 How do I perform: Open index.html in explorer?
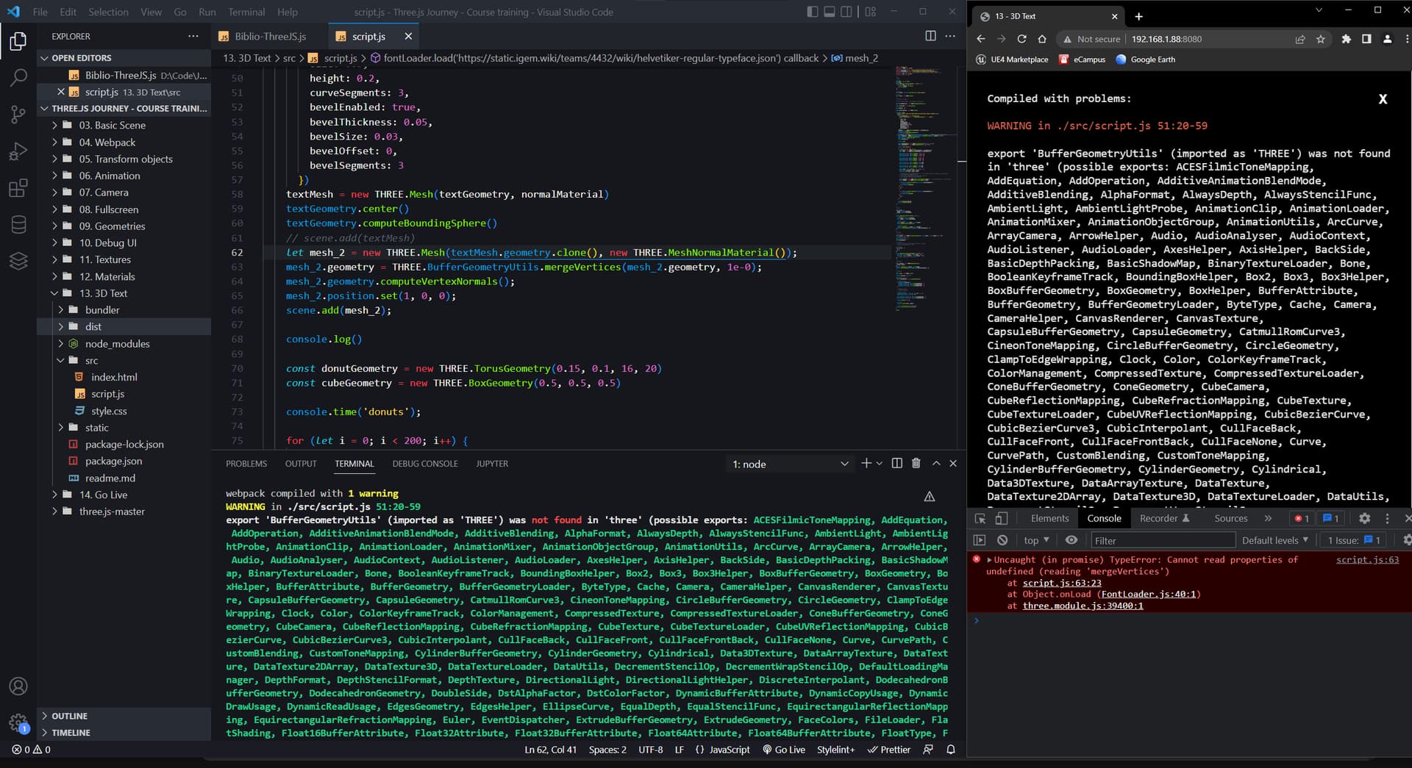tap(114, 377)
